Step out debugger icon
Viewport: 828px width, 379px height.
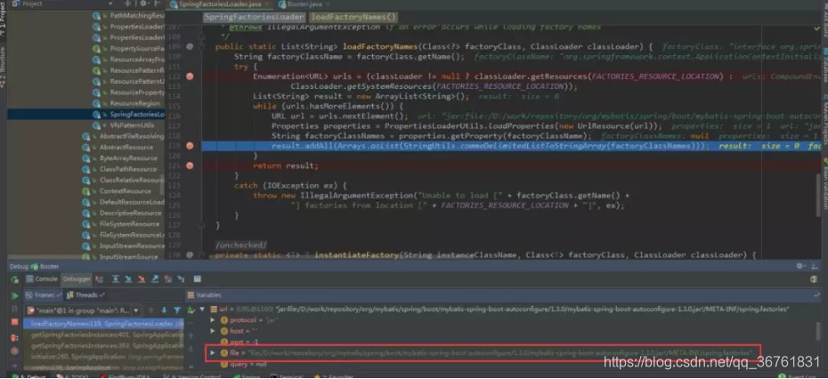click(155, 279)
